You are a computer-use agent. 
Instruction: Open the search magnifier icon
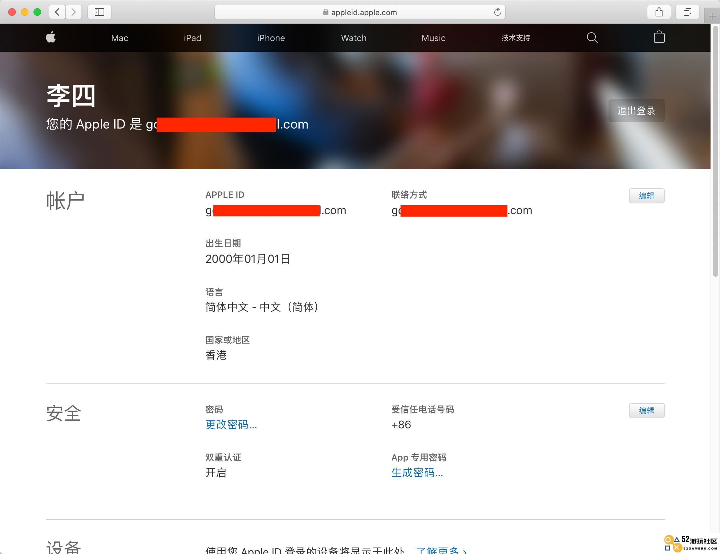592,38
